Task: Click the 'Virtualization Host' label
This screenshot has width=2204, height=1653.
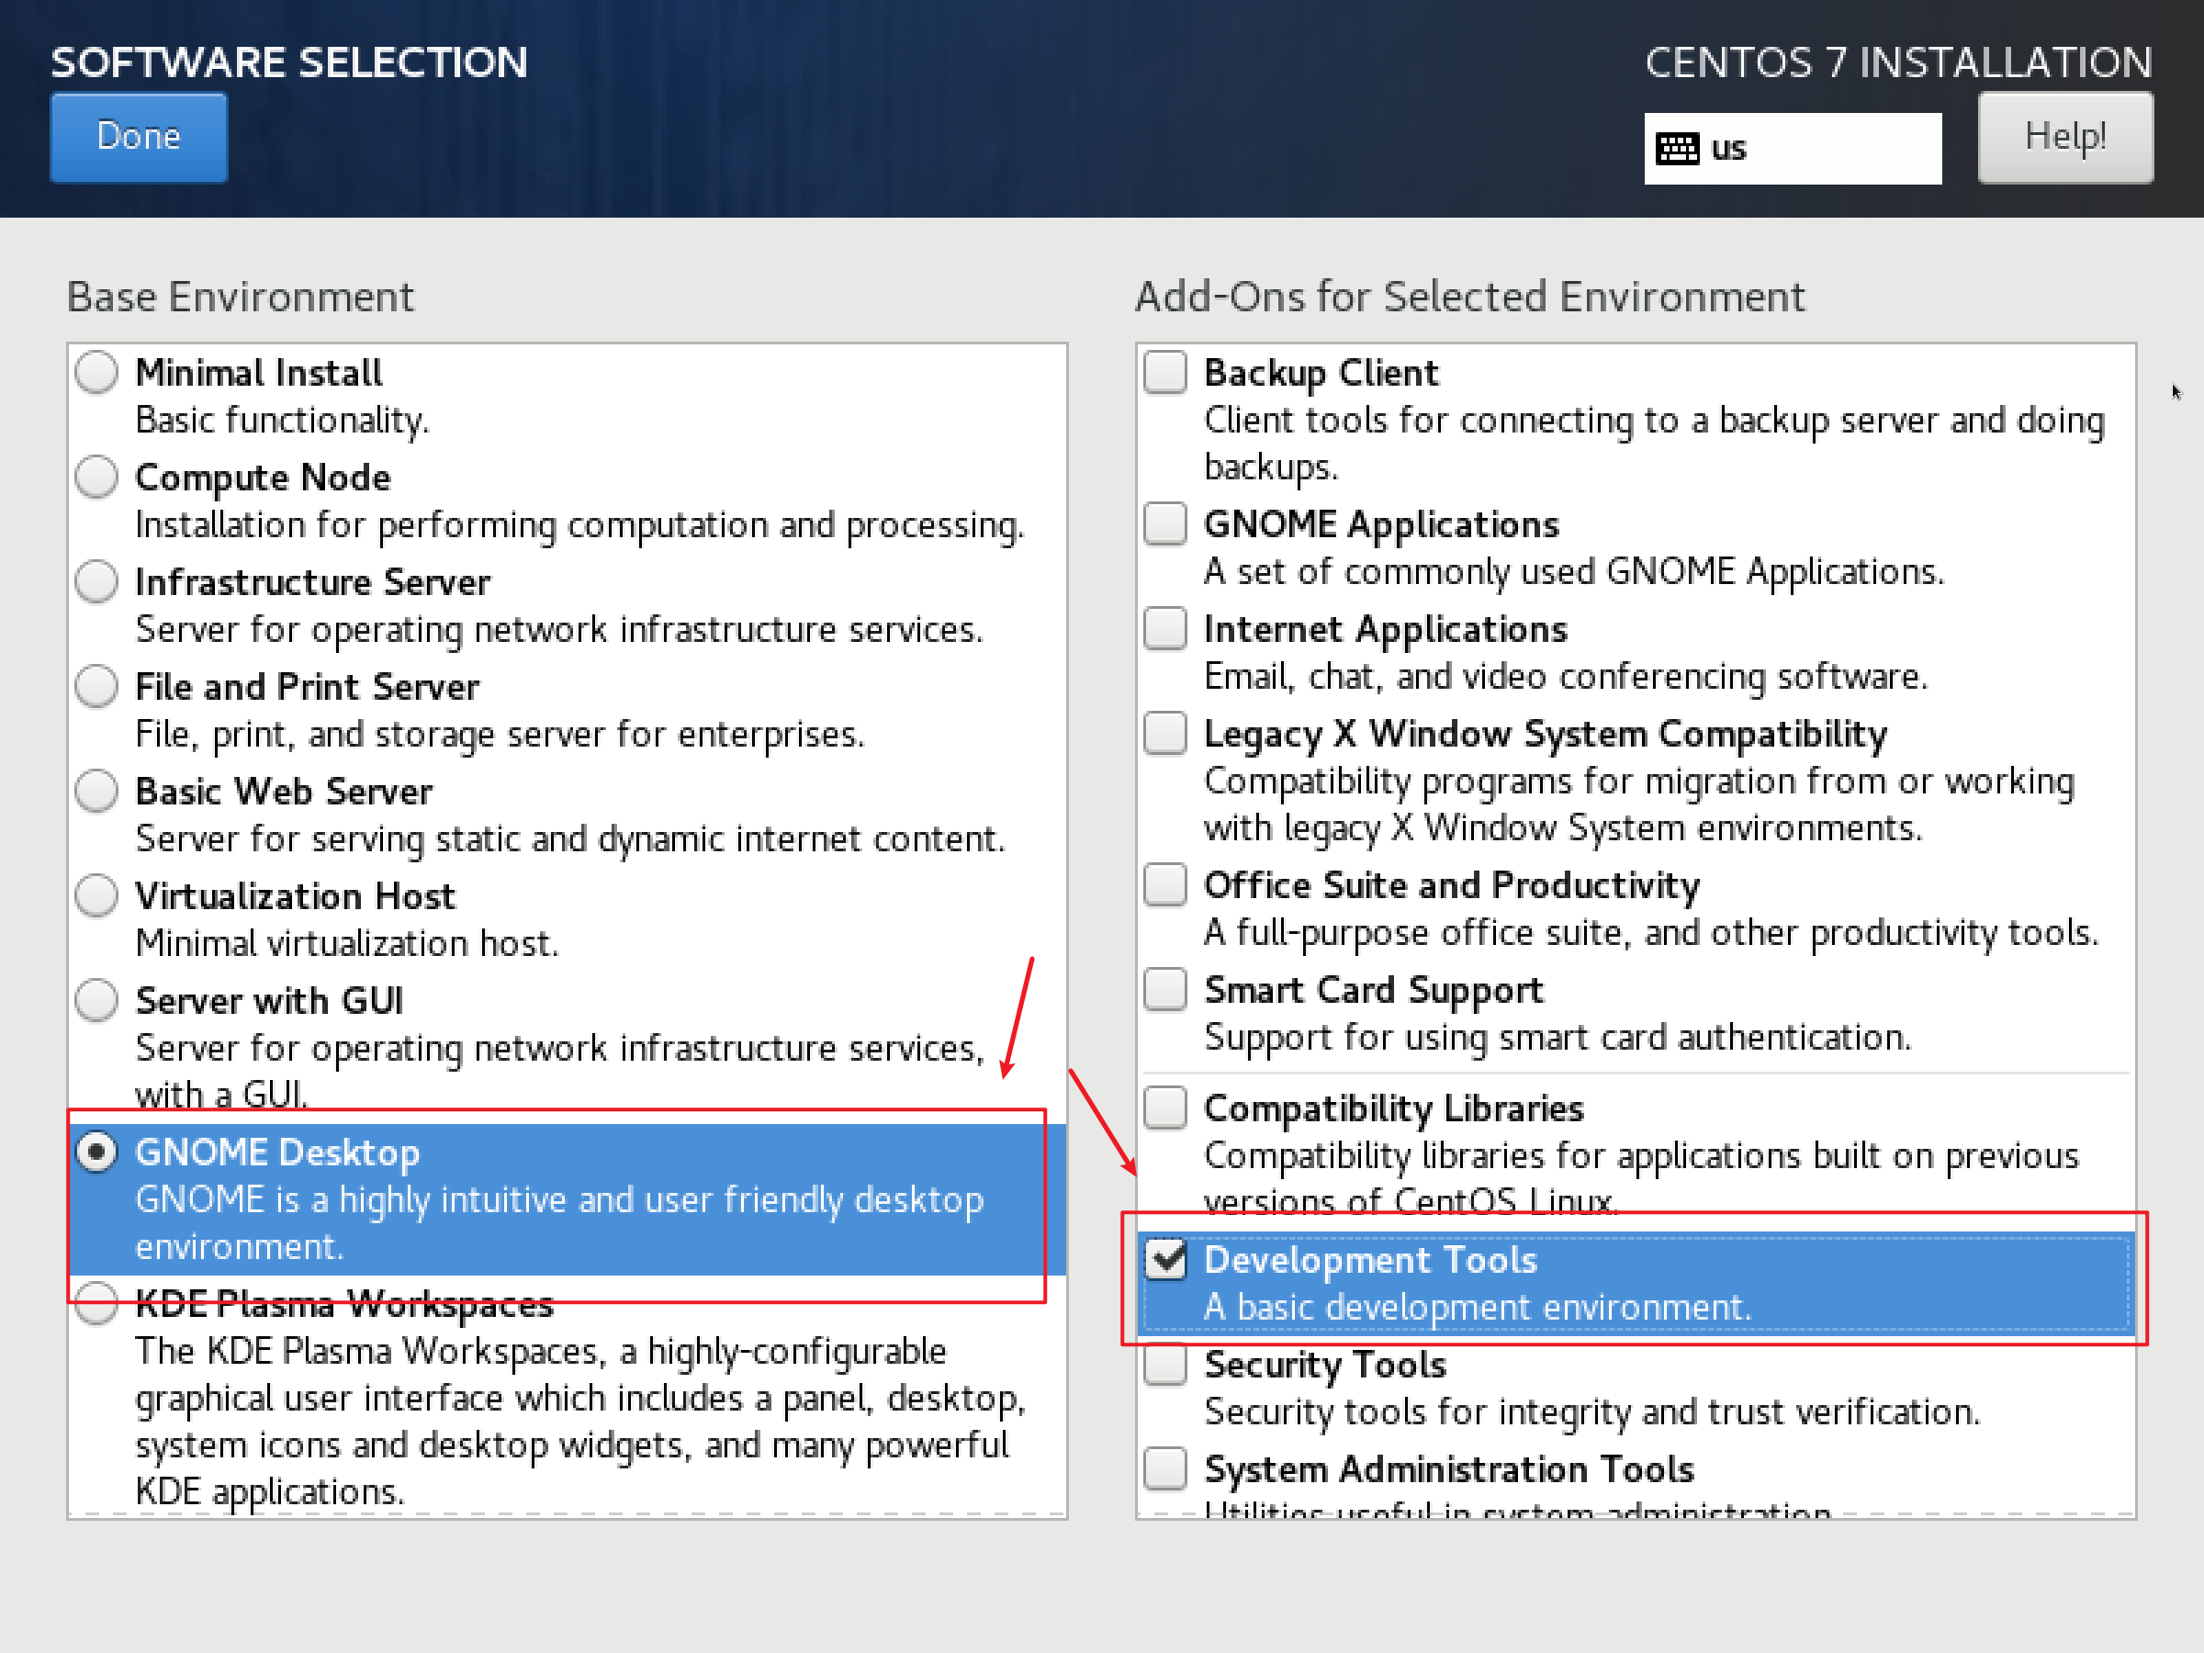Action: click(x=296, y=895)
